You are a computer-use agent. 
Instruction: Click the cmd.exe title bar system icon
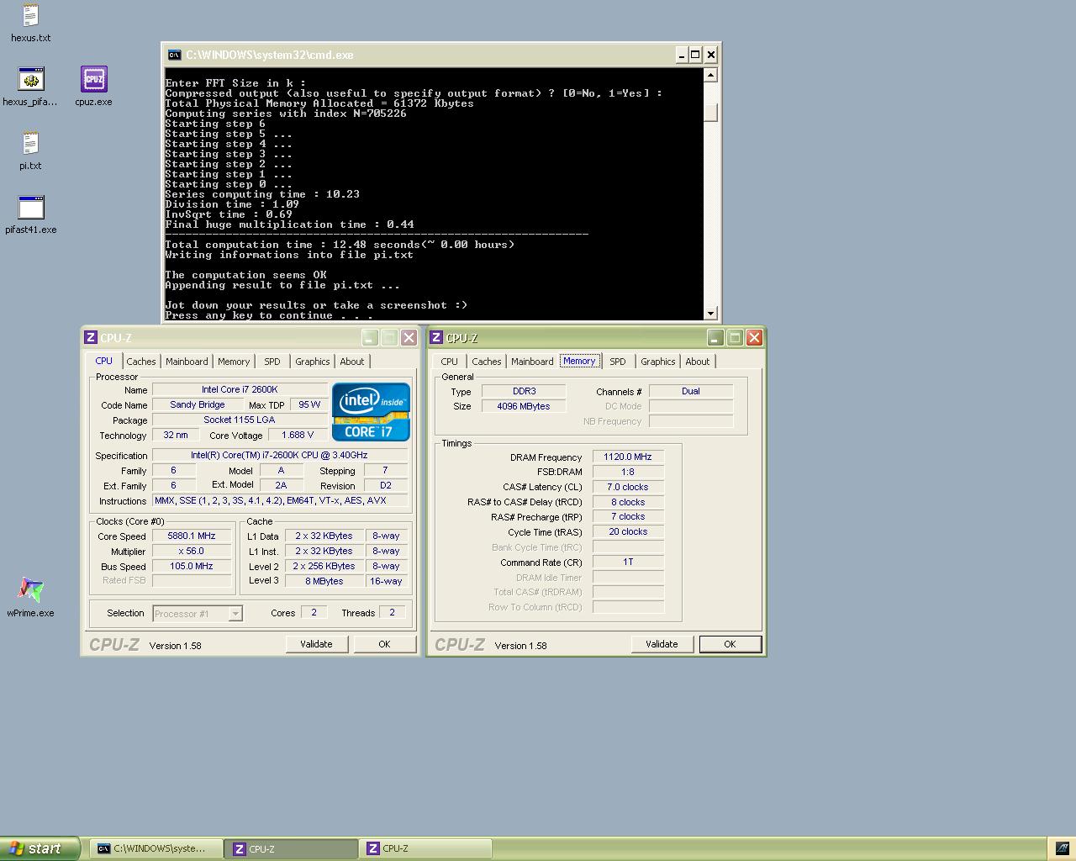pos(174,55)
